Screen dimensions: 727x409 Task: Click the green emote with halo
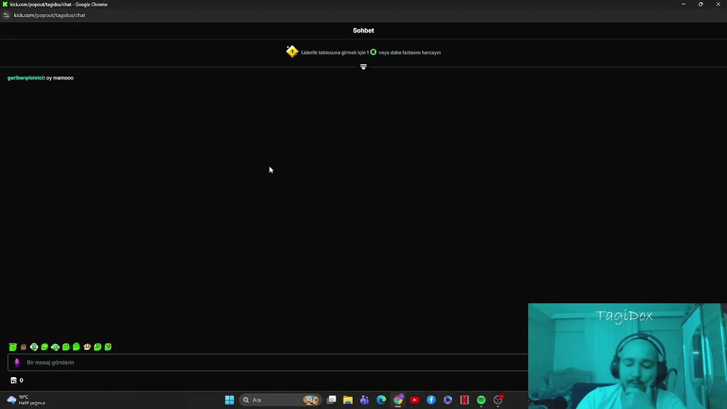click(12, 347)
